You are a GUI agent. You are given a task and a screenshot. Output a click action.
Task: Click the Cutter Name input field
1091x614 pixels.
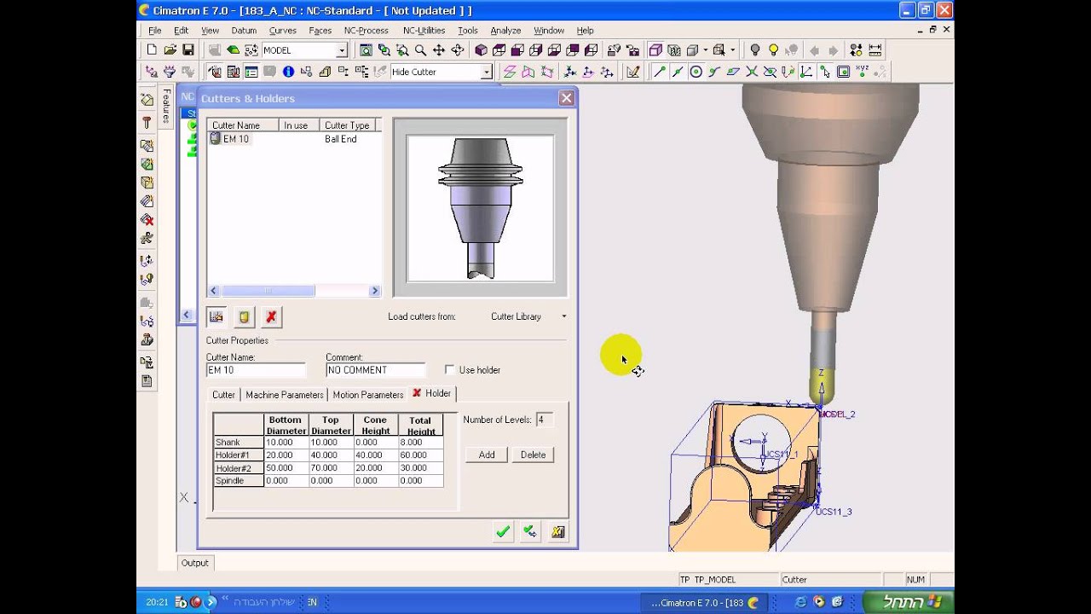click(256, 370)
